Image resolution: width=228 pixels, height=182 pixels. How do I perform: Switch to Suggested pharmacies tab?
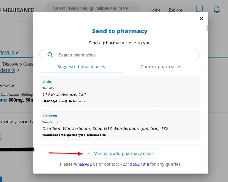(x=81, y=67)
